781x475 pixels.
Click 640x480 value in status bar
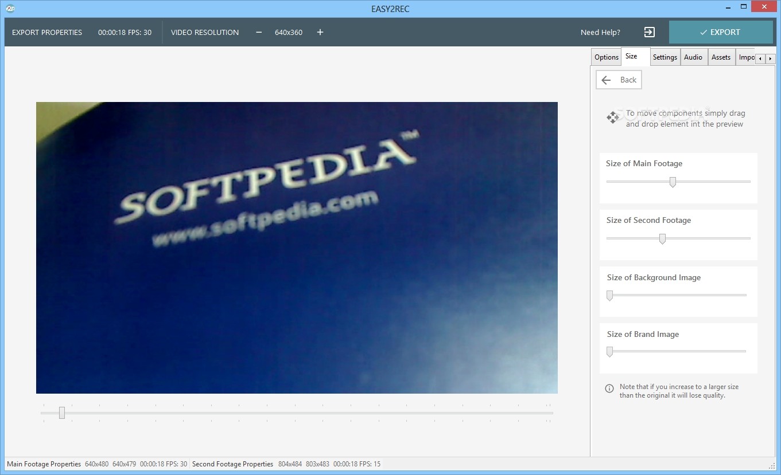coord(97,464)
